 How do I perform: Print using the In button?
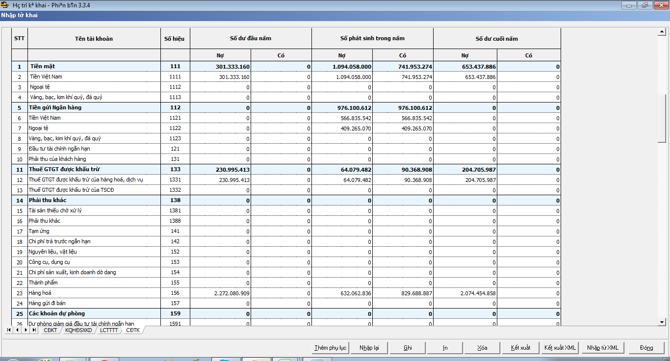click(x=445, y=348)
